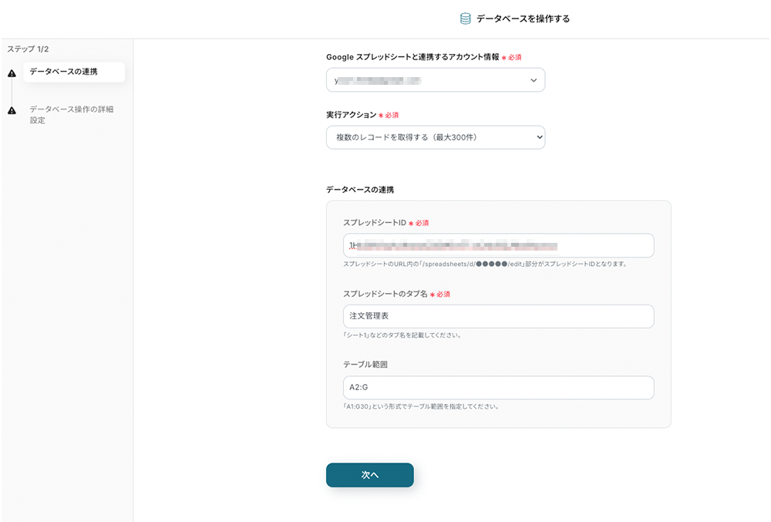
Task: Click the arrow on 実行アクション select box
Action: [x=537, y=138]
